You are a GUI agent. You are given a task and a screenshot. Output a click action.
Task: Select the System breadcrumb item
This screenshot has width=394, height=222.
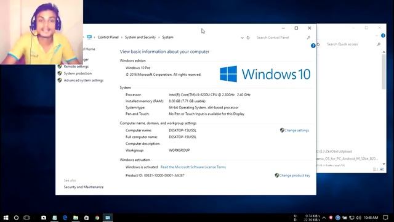coord(167,37)
